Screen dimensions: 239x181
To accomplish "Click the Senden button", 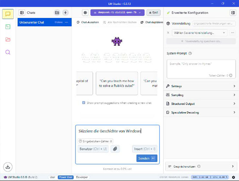I will (147, 159).
